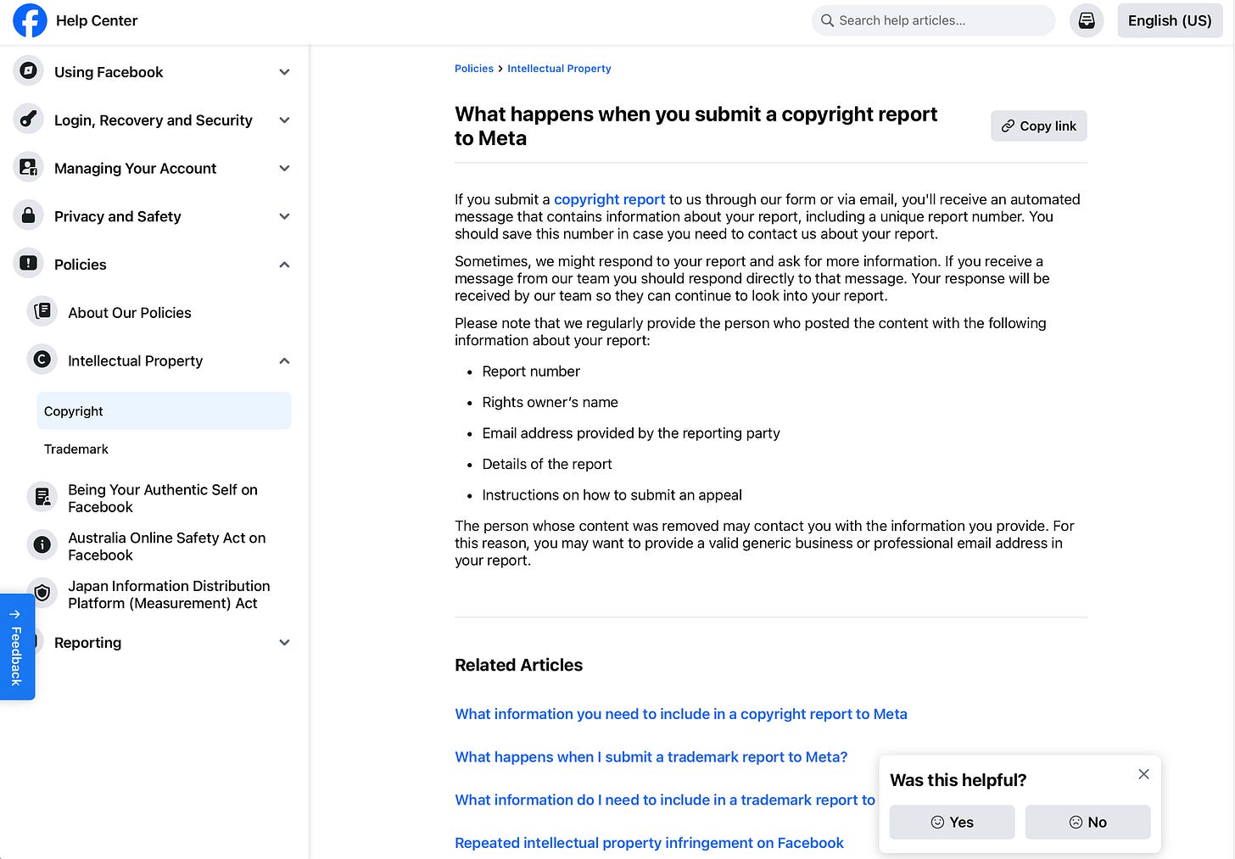Click the Privacy and Safety lock icon
Viewport: 1235px width, 859px height.
29,216
